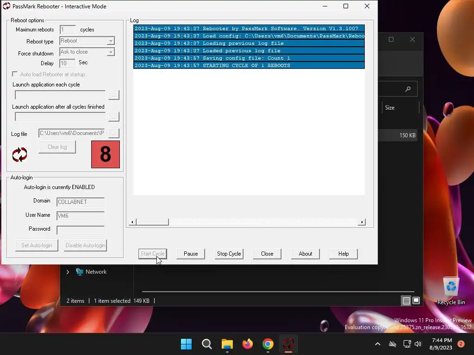474x355 pixels.
Task: Click the Clear log button
Action: pyautogui.click(x=57, y=147)
